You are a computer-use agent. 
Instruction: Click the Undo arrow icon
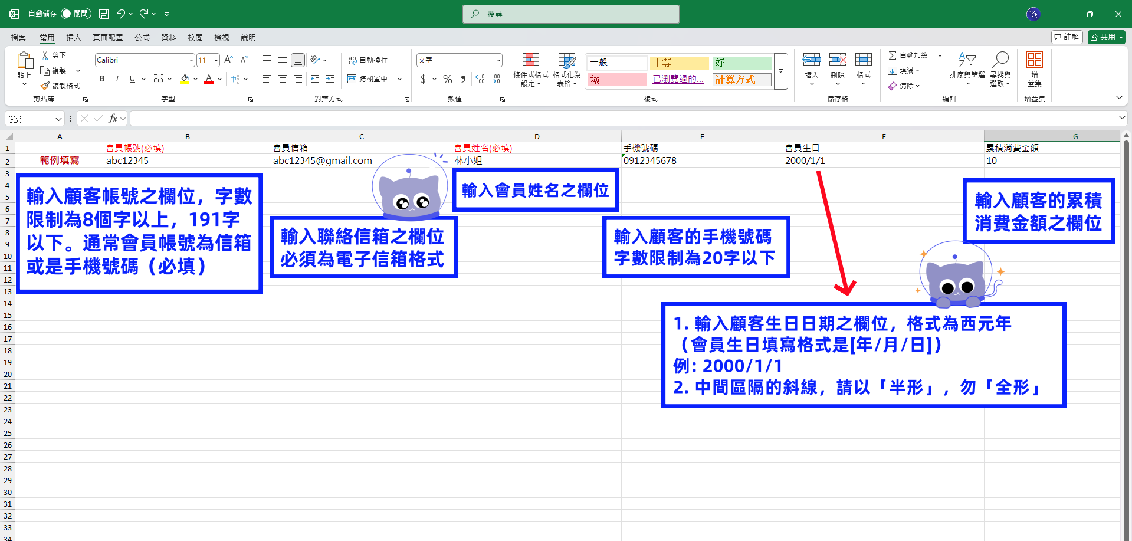(x=120, y=14)
